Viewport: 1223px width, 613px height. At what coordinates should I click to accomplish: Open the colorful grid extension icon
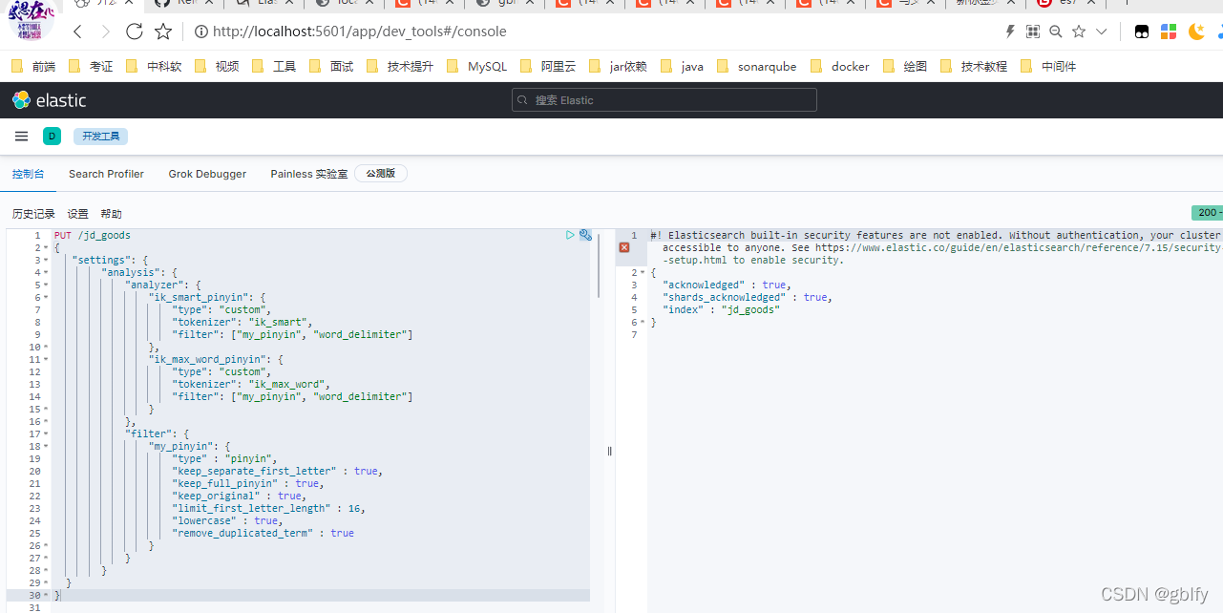pyautogui.click(x=1169, y=32)
